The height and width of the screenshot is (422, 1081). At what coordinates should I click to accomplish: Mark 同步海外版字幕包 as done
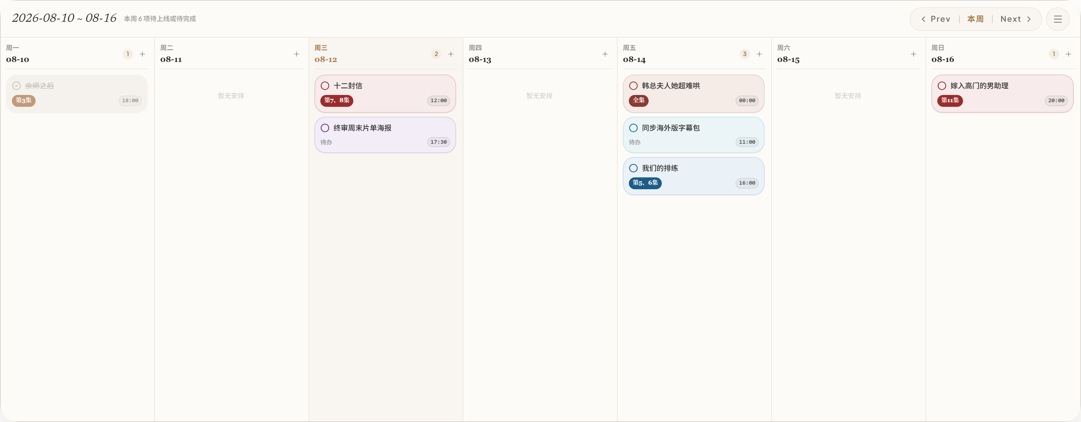[633, 128]
